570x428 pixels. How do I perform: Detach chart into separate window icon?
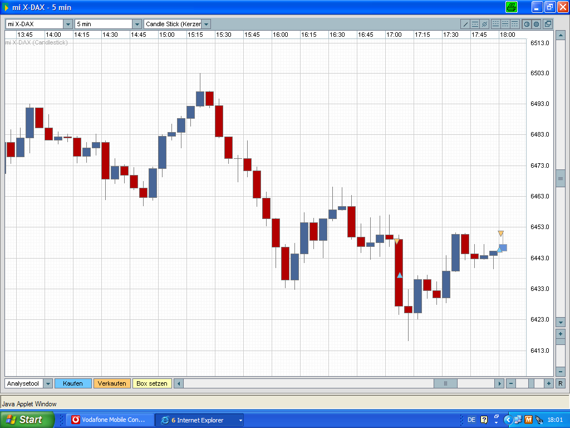tap(548, 25)
